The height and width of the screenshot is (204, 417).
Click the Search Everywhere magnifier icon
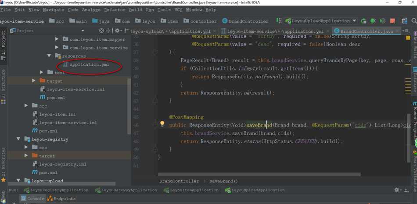tap(414, 21)
